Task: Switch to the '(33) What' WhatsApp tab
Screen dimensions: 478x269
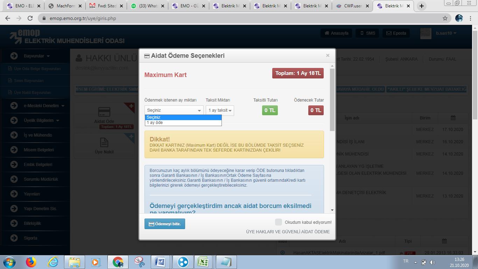Action: click(148, 6)
